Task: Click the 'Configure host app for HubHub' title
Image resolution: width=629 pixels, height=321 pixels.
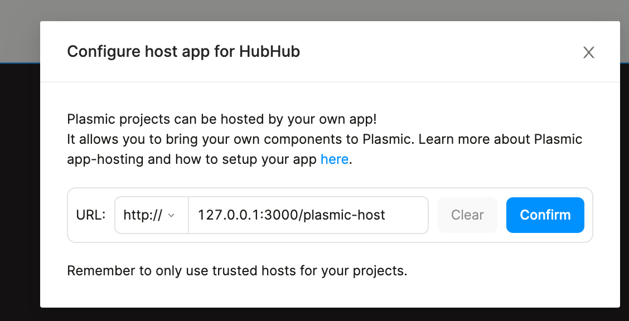Action: pos(183,52)
